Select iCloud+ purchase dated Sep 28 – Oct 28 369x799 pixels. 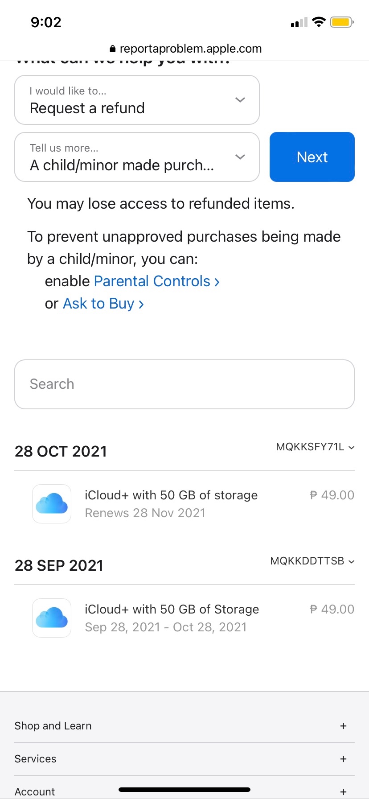(172, 618)
